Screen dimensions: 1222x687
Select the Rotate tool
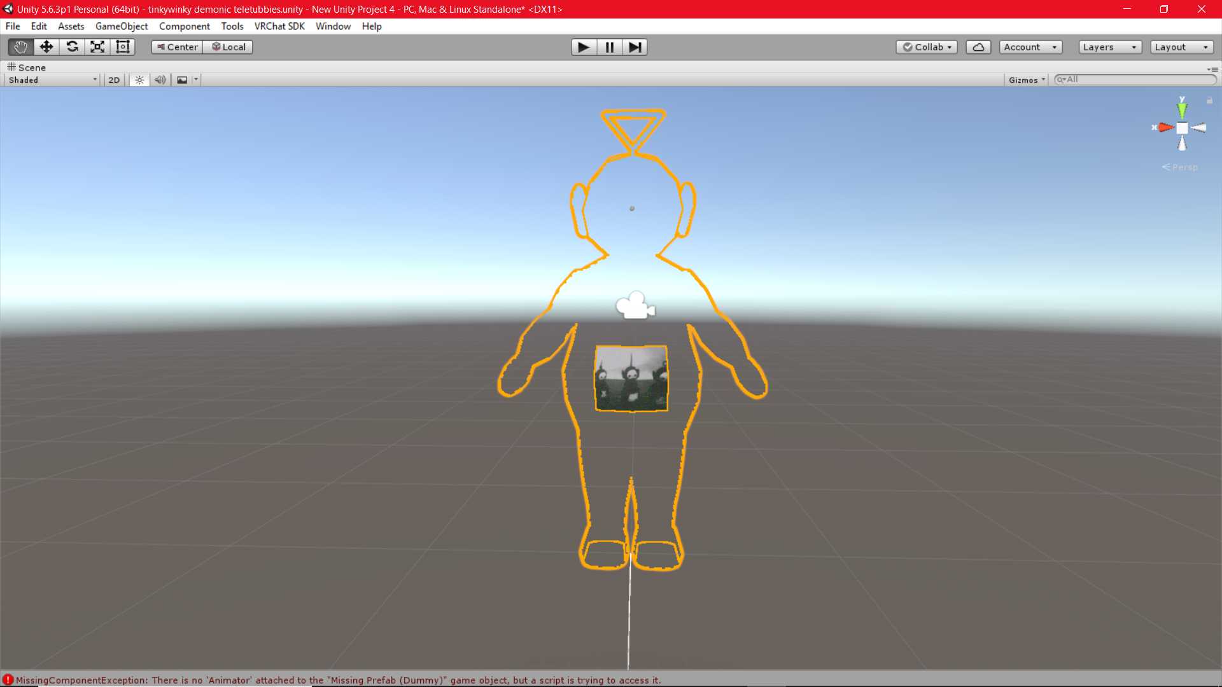coord(72,47)
